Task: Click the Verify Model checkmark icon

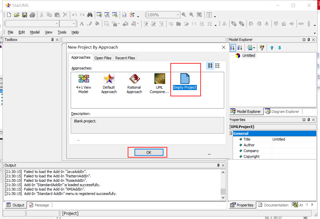Action: [x=132, y=15]
